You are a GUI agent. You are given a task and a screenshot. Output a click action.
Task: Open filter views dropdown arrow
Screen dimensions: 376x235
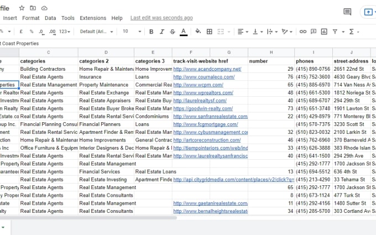(343, 32)
